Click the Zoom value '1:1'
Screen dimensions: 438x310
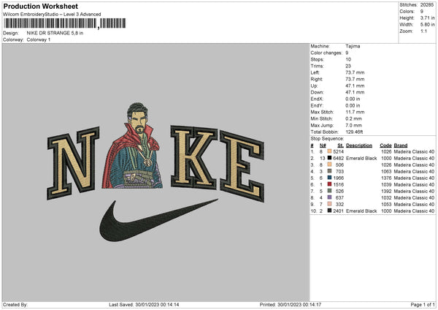tap(423, 31)
